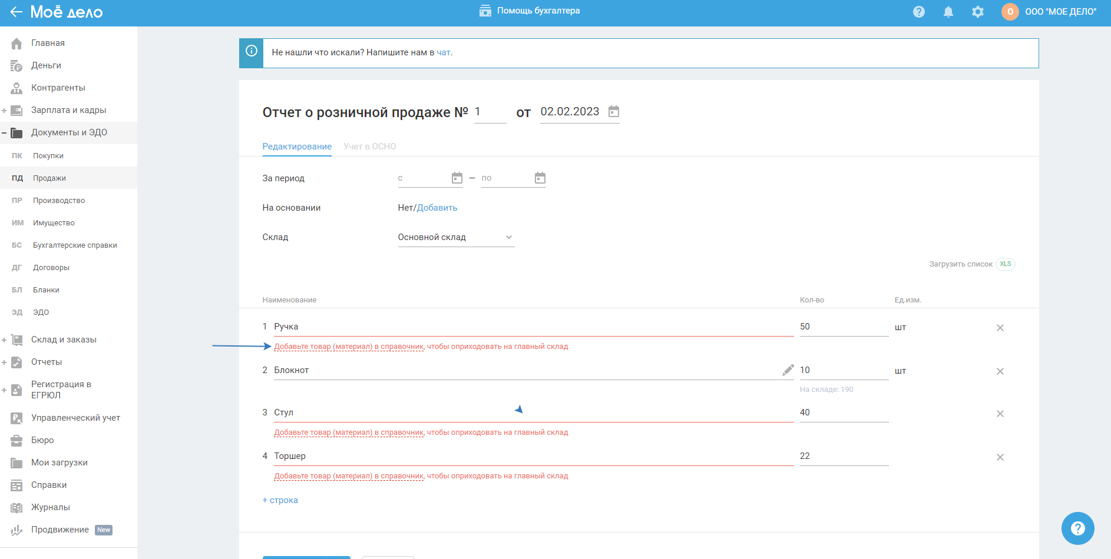Collapse Документы и ЭДО section
The width and height of the screenshot is (1111, 559).
pos(4,132)
